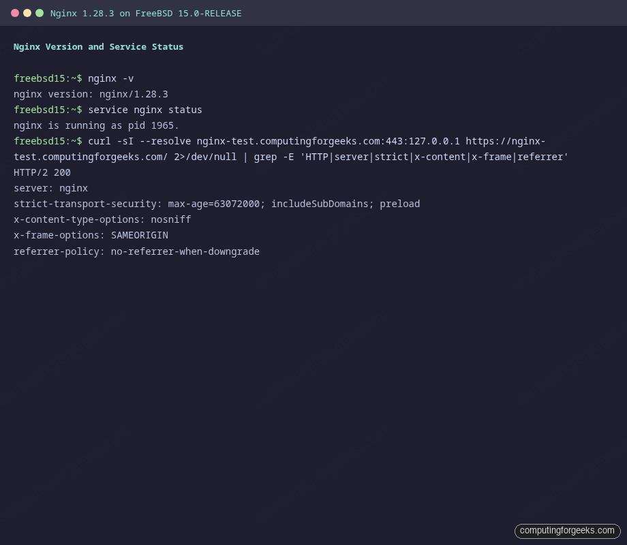The height and width of the screenshot is (545, 627).
Task: Select the 'nginx is running as pid 1965' line
Action: [95, 125]
